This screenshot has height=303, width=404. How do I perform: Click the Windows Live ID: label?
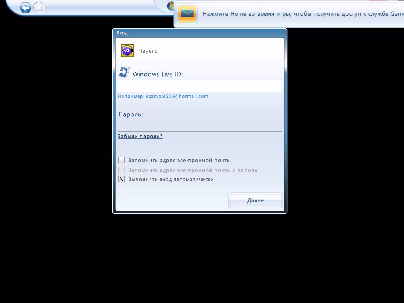tap(157, 74)
